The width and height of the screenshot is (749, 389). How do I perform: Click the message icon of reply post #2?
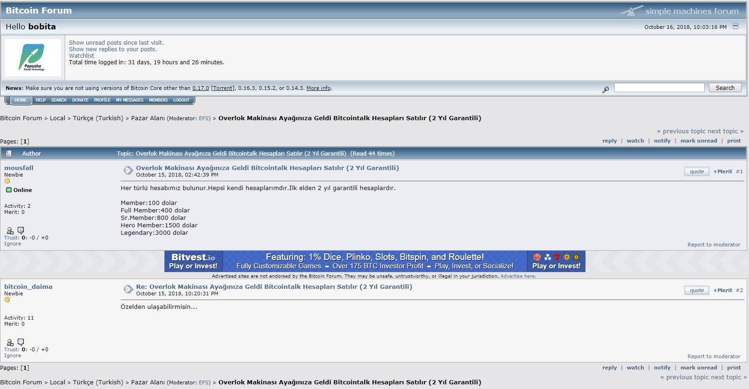point(128,289)
